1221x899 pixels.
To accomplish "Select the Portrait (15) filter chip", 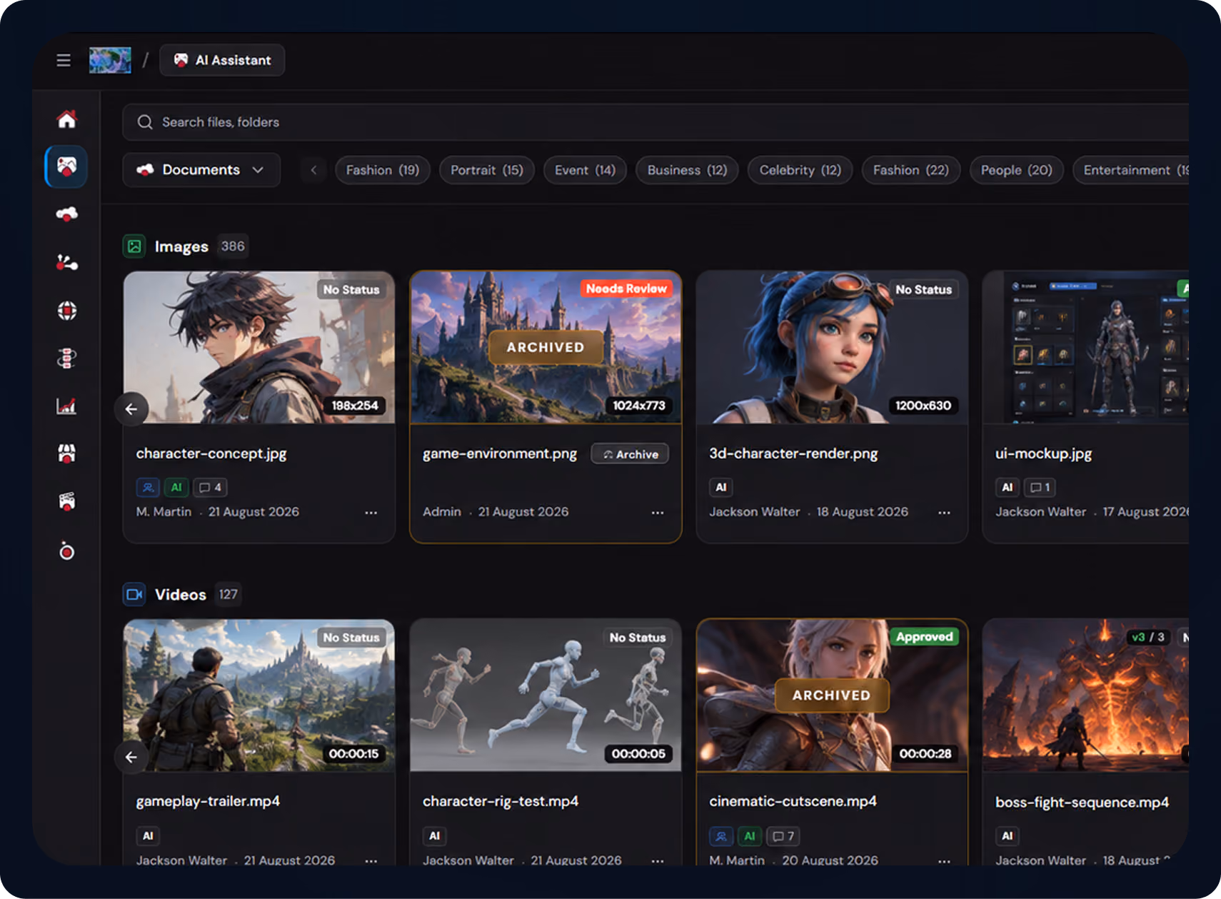I will pyautogui.click(x=487, y=170).
